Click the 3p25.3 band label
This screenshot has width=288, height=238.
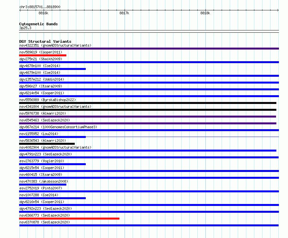(x=25, y=28)
